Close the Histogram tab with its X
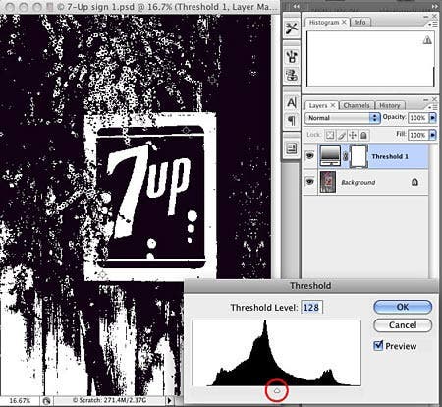This screenshot has width=442, height=407. (x=344, y=22)
